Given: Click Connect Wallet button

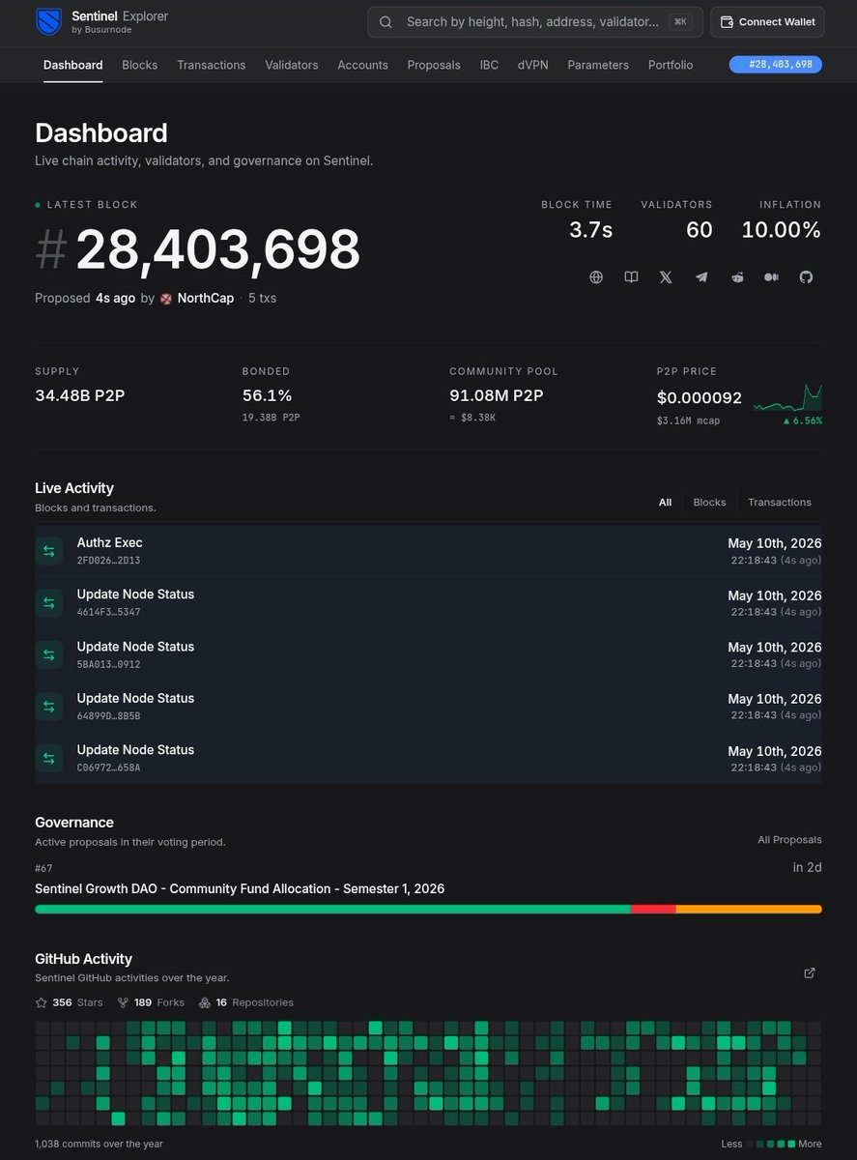Looking at the screenshot, I should pyautogui.click(x=768, y=21).
